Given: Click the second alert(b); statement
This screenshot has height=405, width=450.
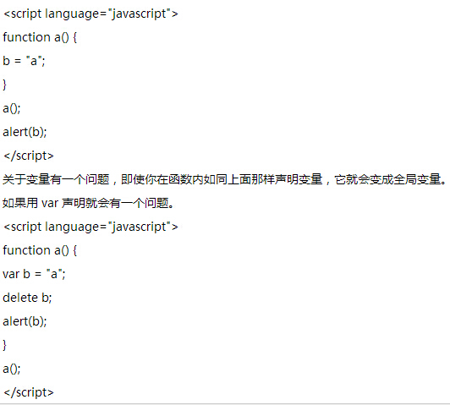Looking at the screenshot, I should pos(25,321).
